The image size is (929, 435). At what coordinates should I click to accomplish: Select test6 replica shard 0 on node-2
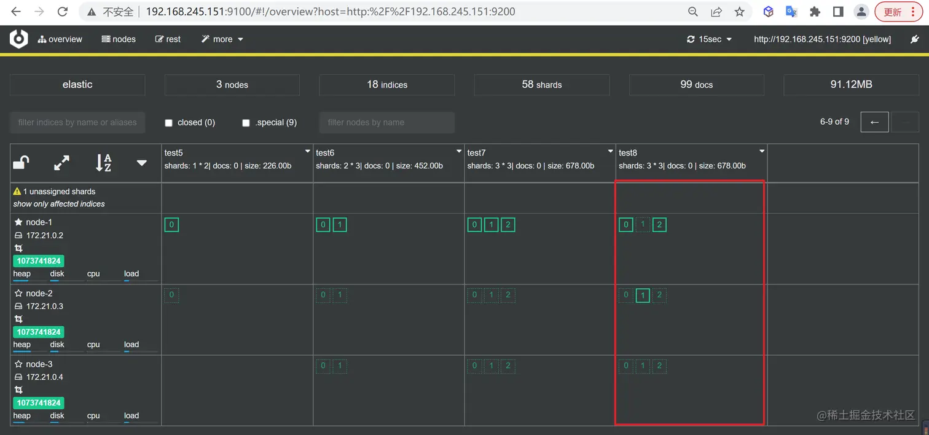click(323, 296)
